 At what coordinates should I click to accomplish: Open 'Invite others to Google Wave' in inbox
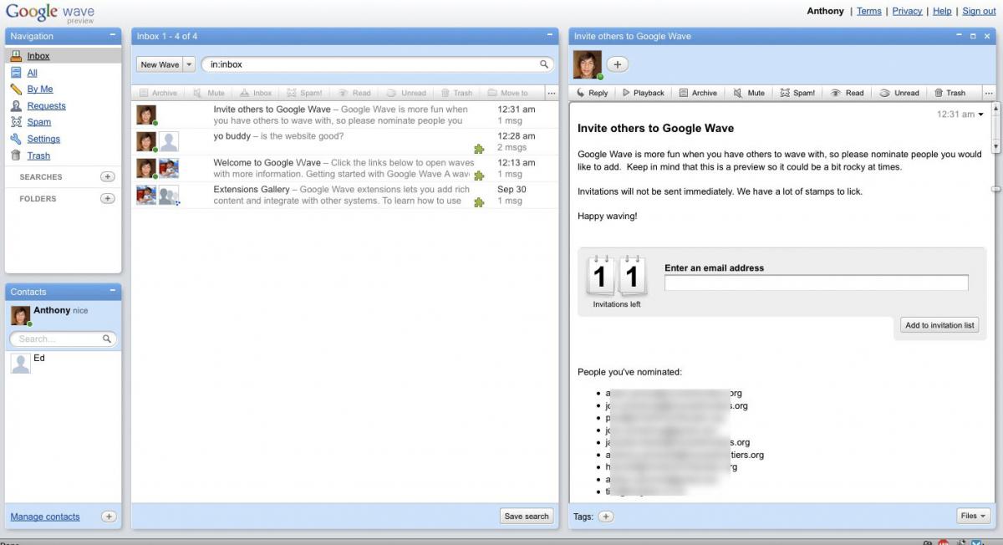pyautogui.click(x=344, y=115)
